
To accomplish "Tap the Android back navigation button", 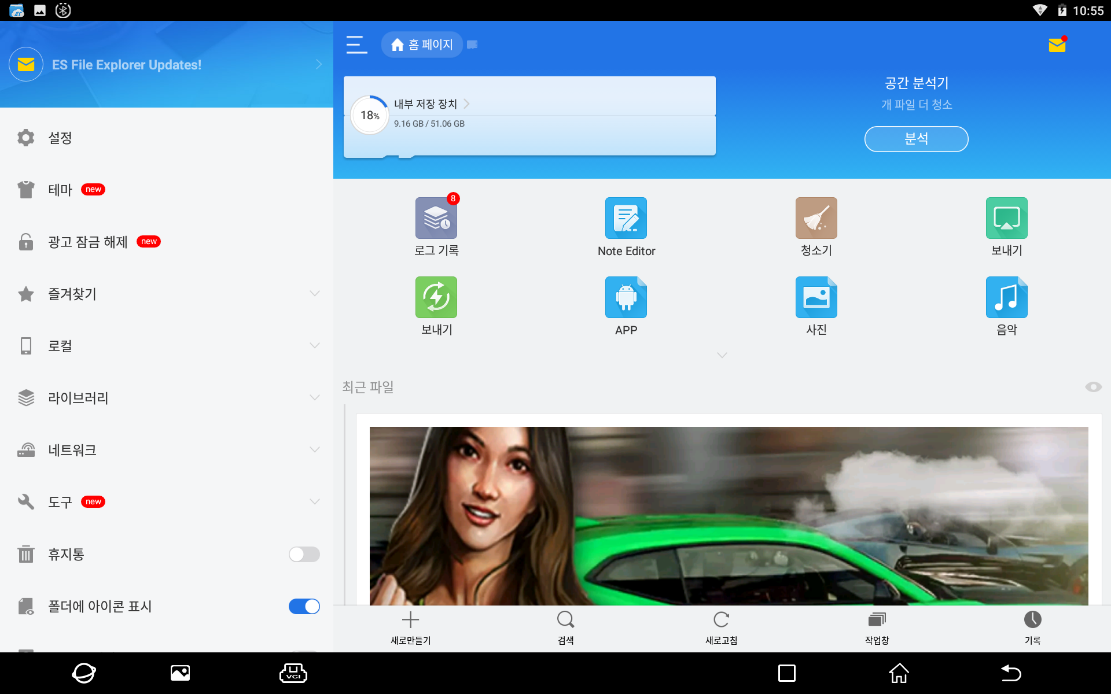I will pyautogui.click(x=1011, y=673).
